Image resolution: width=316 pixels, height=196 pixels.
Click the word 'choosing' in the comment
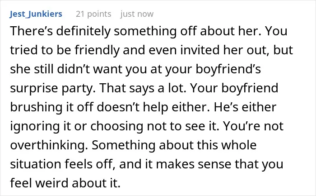click(x=116, y=126)
